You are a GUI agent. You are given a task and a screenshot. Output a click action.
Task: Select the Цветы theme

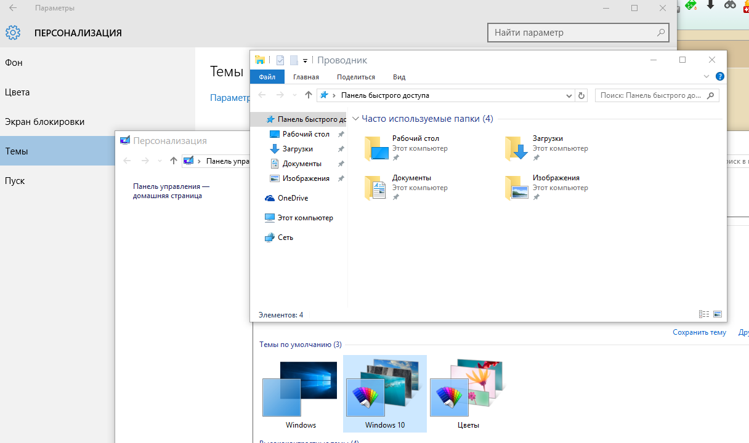(x=468, y=395)
